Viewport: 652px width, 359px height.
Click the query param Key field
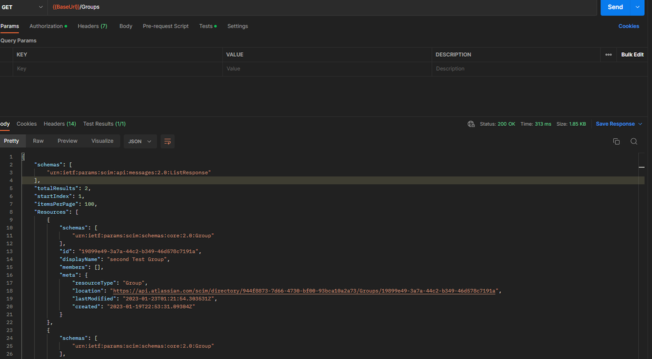[x=117, y=69]
